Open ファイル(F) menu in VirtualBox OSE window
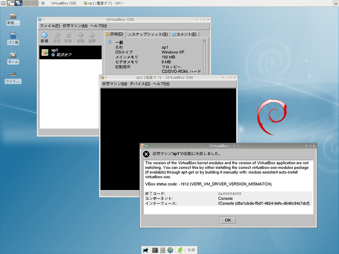This screenshot has height=254, width=339. point(50,26)
